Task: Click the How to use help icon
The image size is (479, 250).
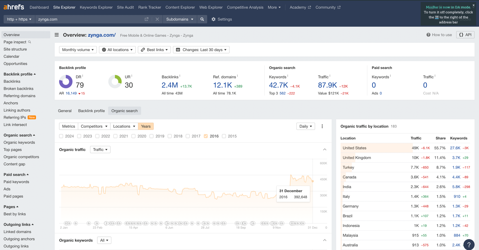Action: [428, 35]
